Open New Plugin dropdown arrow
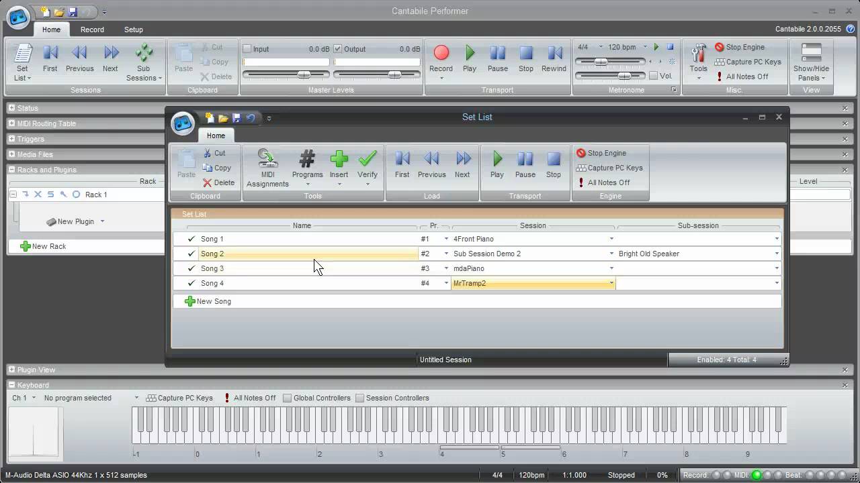The image size is (860, 483). pos(102,221)
